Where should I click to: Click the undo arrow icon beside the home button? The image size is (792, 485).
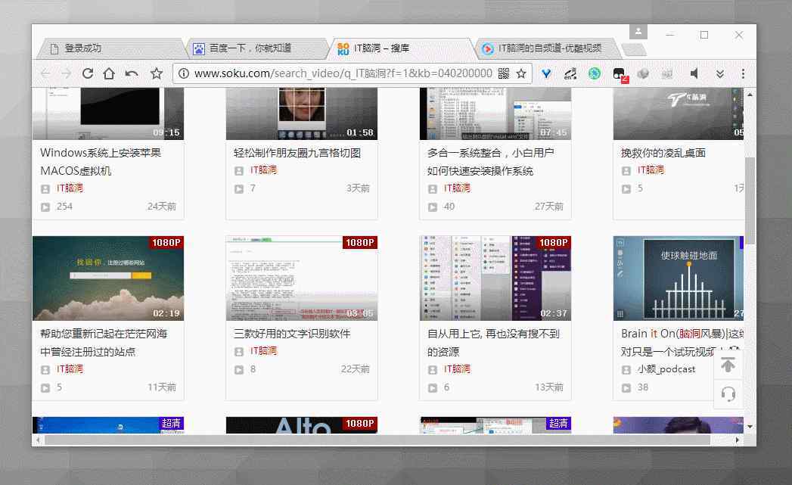click(x=132, y=73)
